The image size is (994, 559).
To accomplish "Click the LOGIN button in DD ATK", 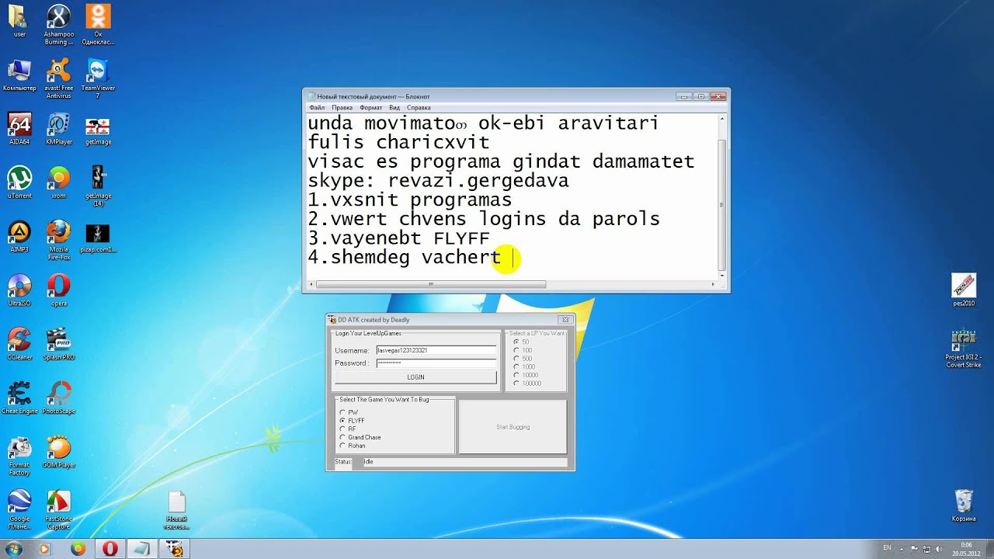I will pos(415,377).
